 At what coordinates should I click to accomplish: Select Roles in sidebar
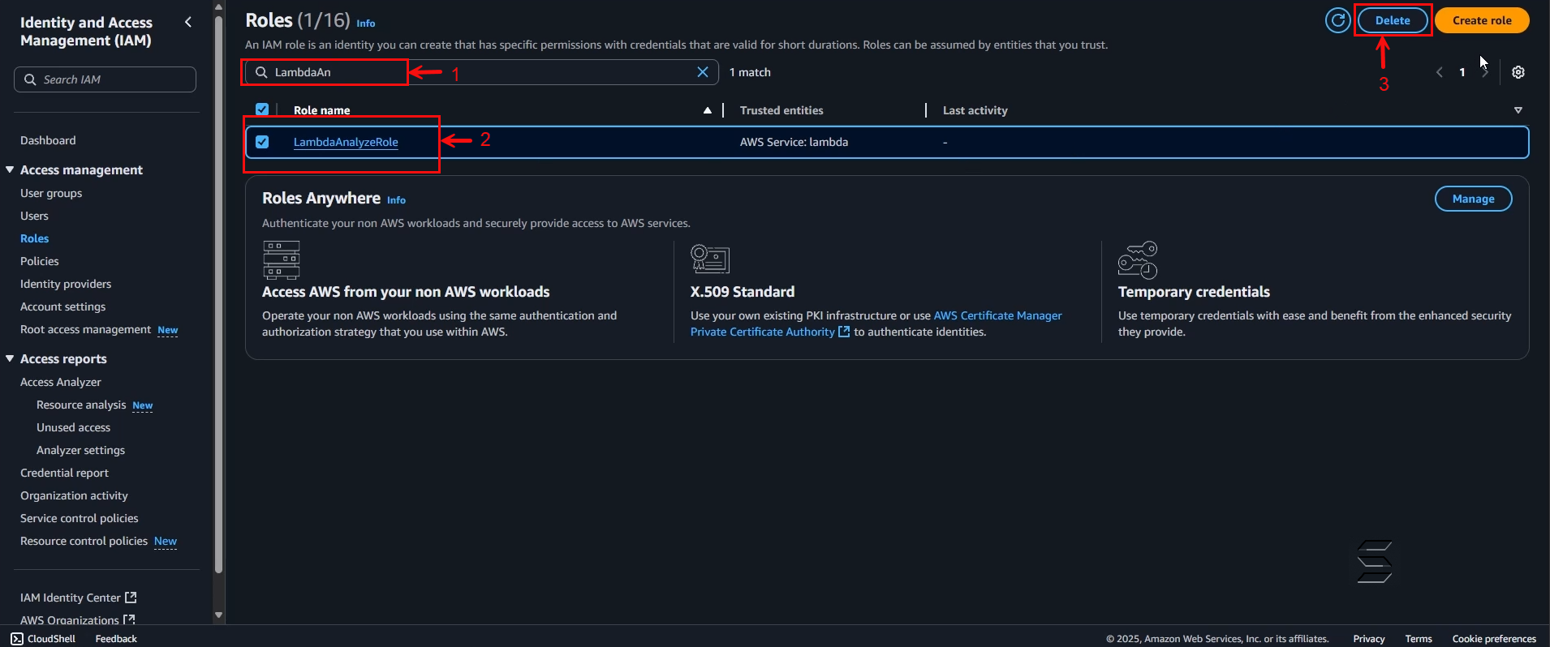tap(35, 238)
